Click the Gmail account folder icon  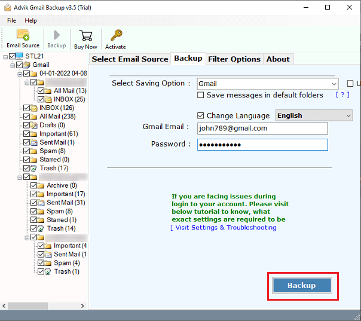click(26, 65)
